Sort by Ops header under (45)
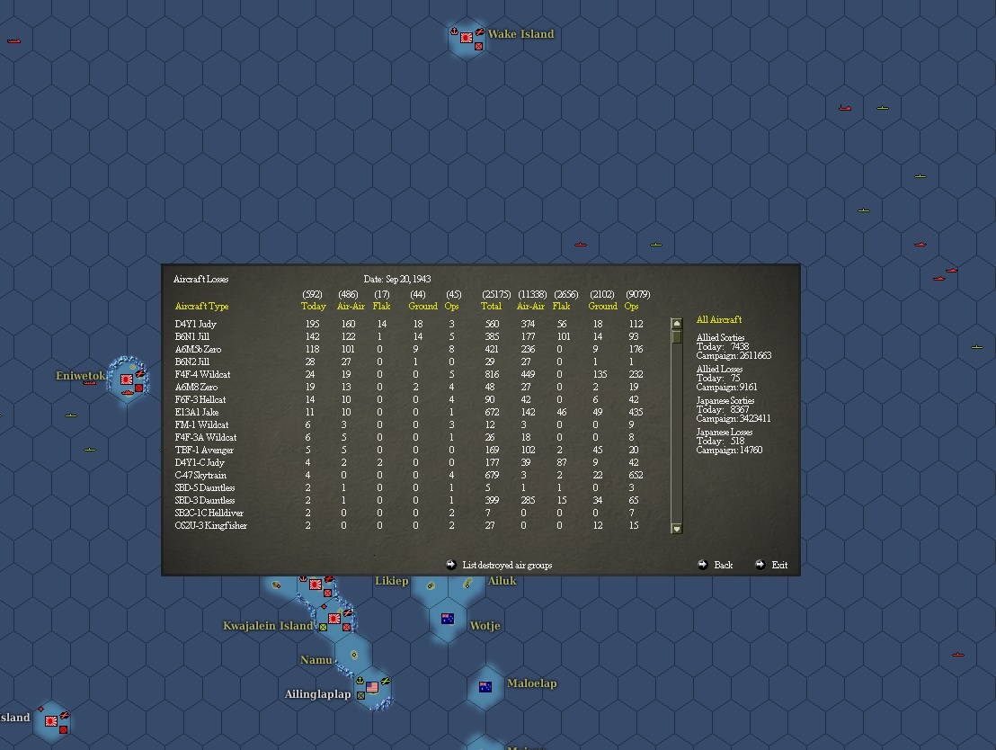This screenshot has height=750, width=996. tap(451, 307)
